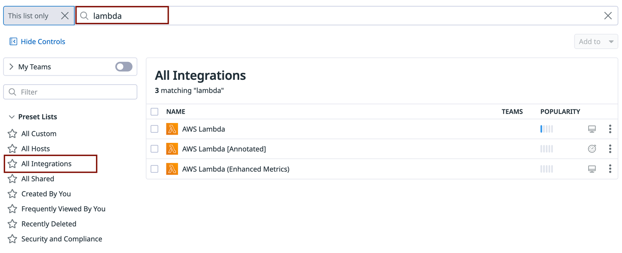Select the Recently Deleted list

coord(49,224)
